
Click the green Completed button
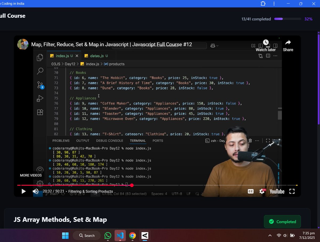click(x=282, y=221)
